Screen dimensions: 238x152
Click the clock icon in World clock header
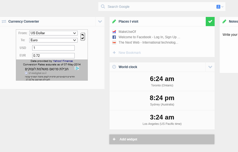click(114, 67)
